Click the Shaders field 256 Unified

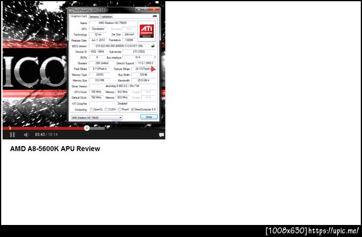tap(102, 63)
